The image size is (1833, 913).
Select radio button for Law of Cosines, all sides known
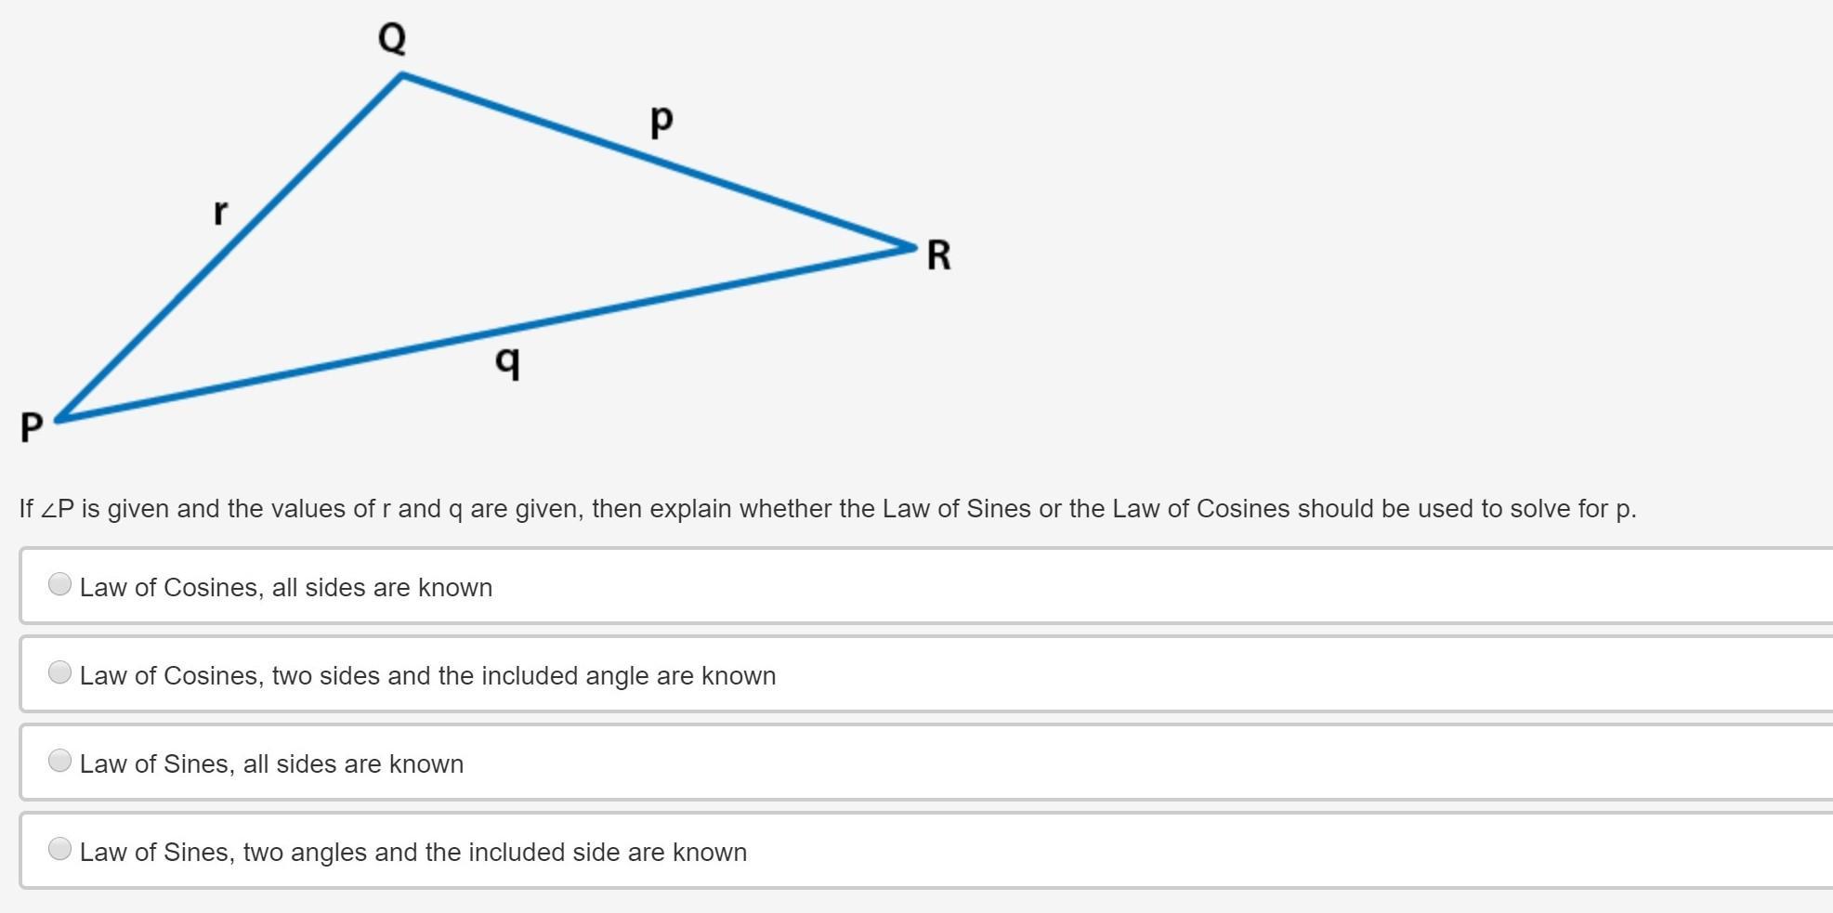[x=59, y=584]
